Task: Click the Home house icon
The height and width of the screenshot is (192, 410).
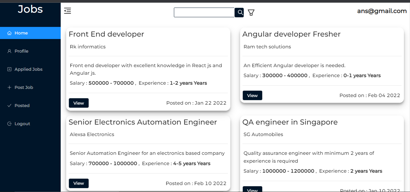Action: click(9, 33)
